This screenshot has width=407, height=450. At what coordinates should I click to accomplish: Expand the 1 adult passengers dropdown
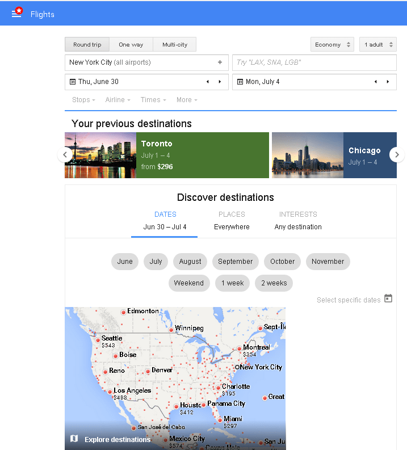[377, 44]
